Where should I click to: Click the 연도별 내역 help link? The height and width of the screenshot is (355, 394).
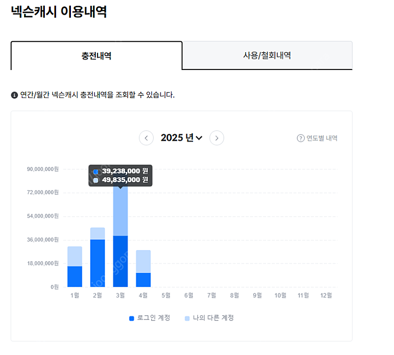click(317, 138)
